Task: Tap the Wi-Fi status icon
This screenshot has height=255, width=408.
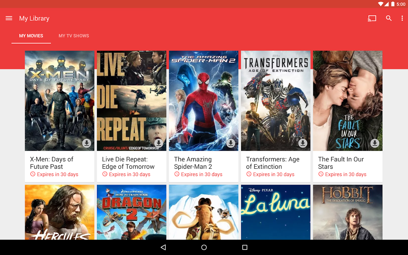Action: pyautogui.click(x=381, y=4)
